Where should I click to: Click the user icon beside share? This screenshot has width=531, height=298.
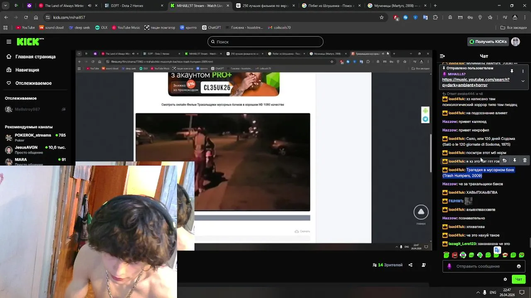pos(424,265)
